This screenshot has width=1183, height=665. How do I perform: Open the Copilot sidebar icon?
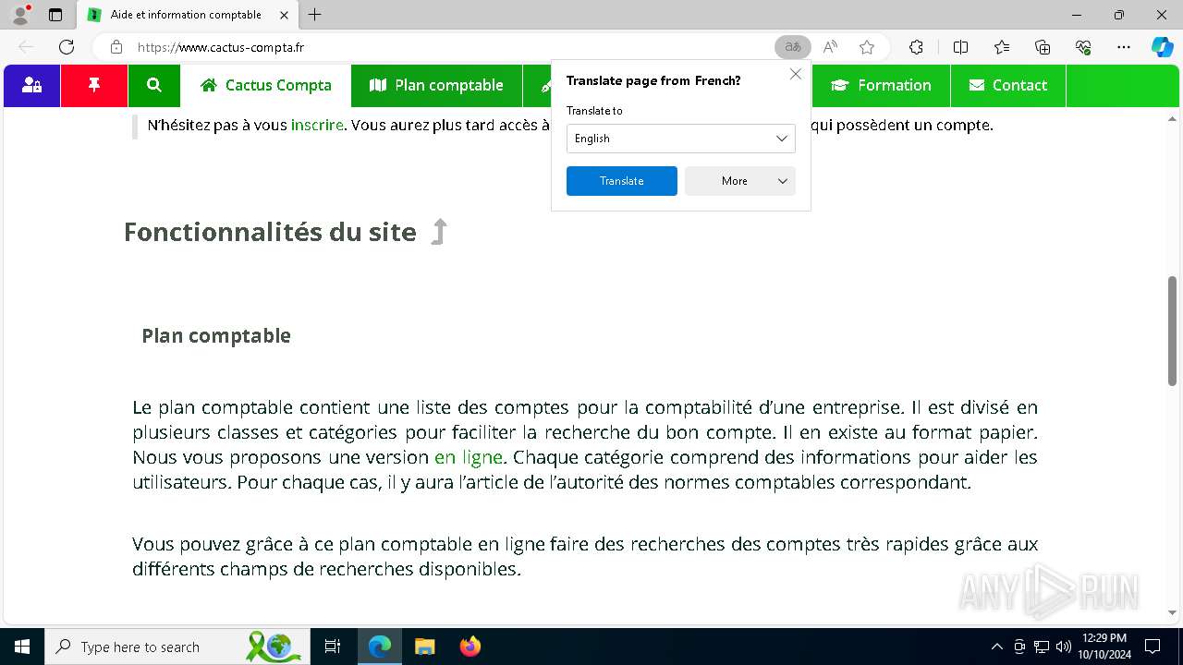[x=1163, y=47]
